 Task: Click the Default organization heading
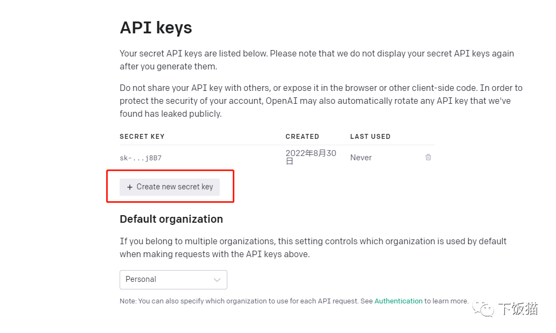click(171, 219)
